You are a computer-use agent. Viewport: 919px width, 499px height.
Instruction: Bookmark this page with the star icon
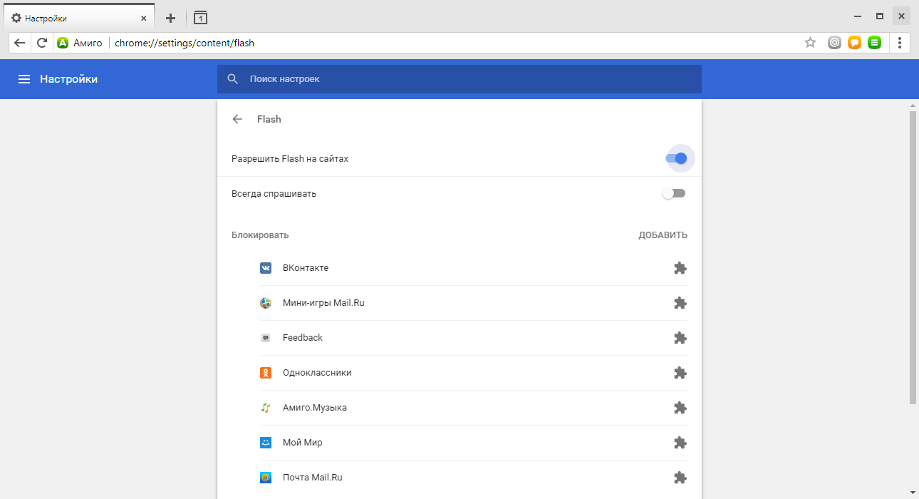coord(810,43)
